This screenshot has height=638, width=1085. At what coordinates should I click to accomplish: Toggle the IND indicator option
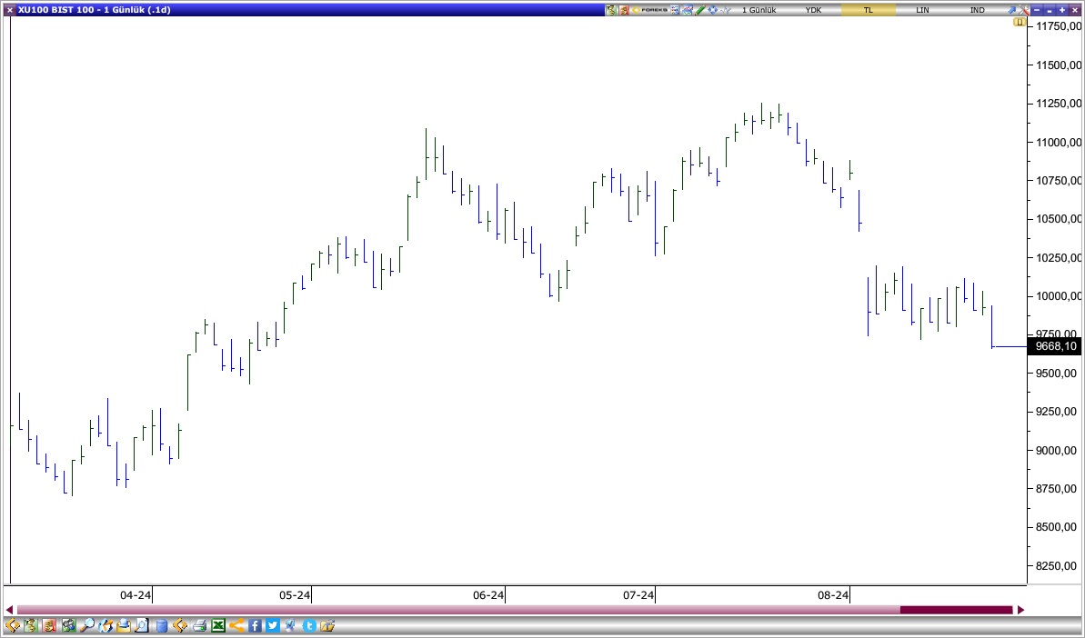977,9
